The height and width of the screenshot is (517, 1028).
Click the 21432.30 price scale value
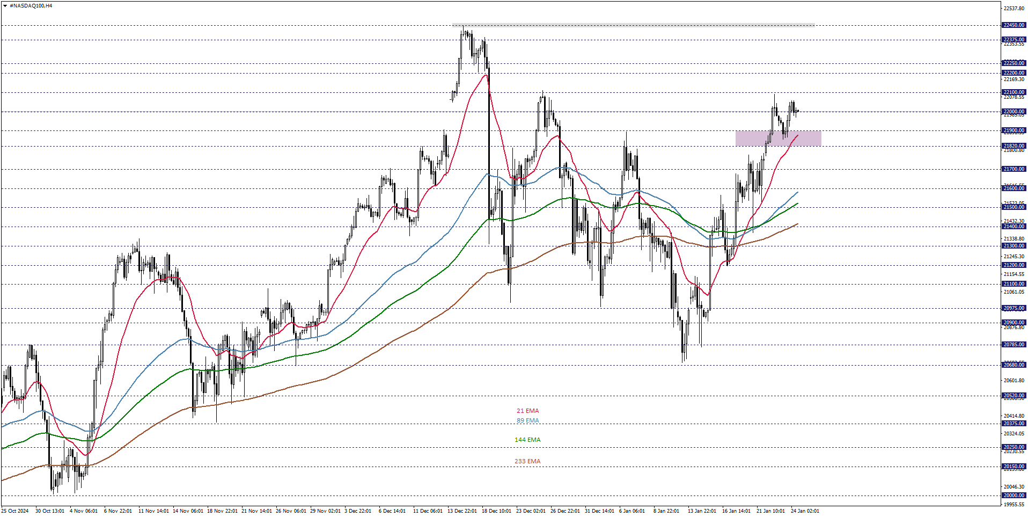click(1014, 221)
